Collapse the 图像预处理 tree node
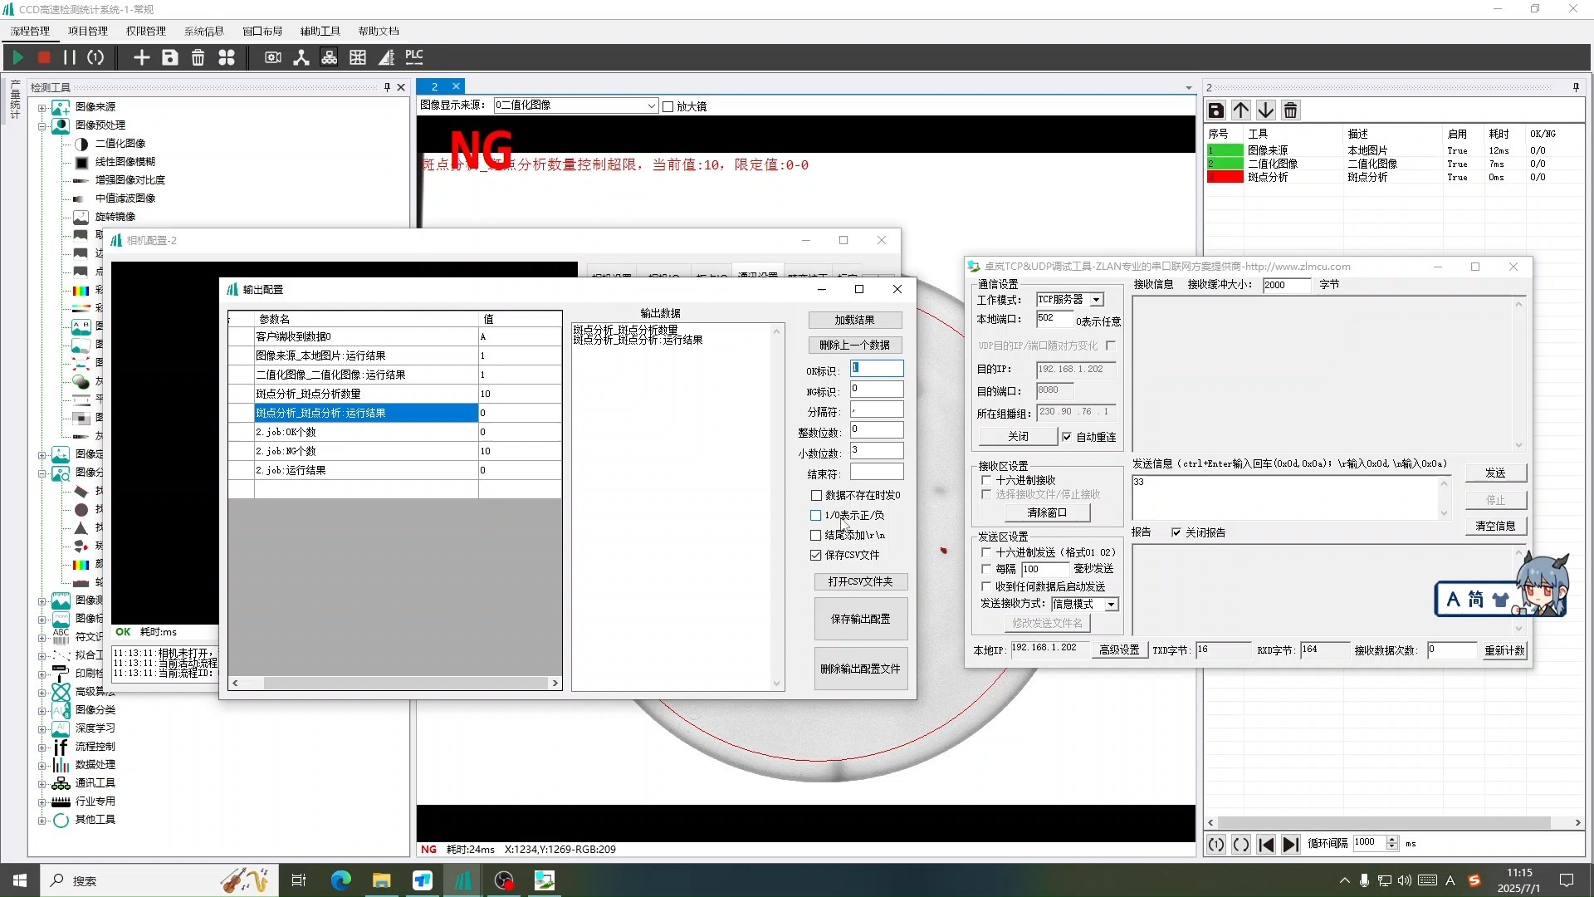Screen dimensions: 1594x897 42,126
